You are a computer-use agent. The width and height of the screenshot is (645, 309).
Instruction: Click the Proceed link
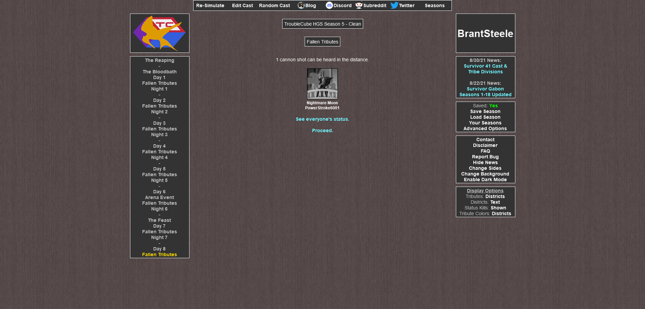click(322, 131)
